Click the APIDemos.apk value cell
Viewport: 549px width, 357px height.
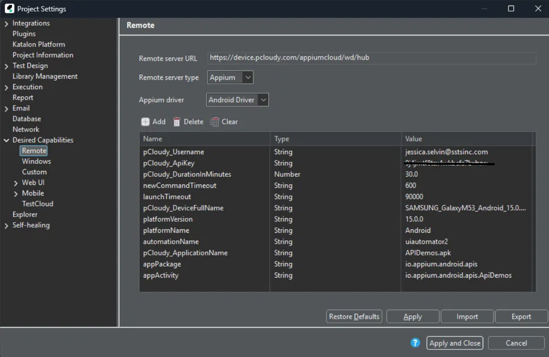pos(428,253)
